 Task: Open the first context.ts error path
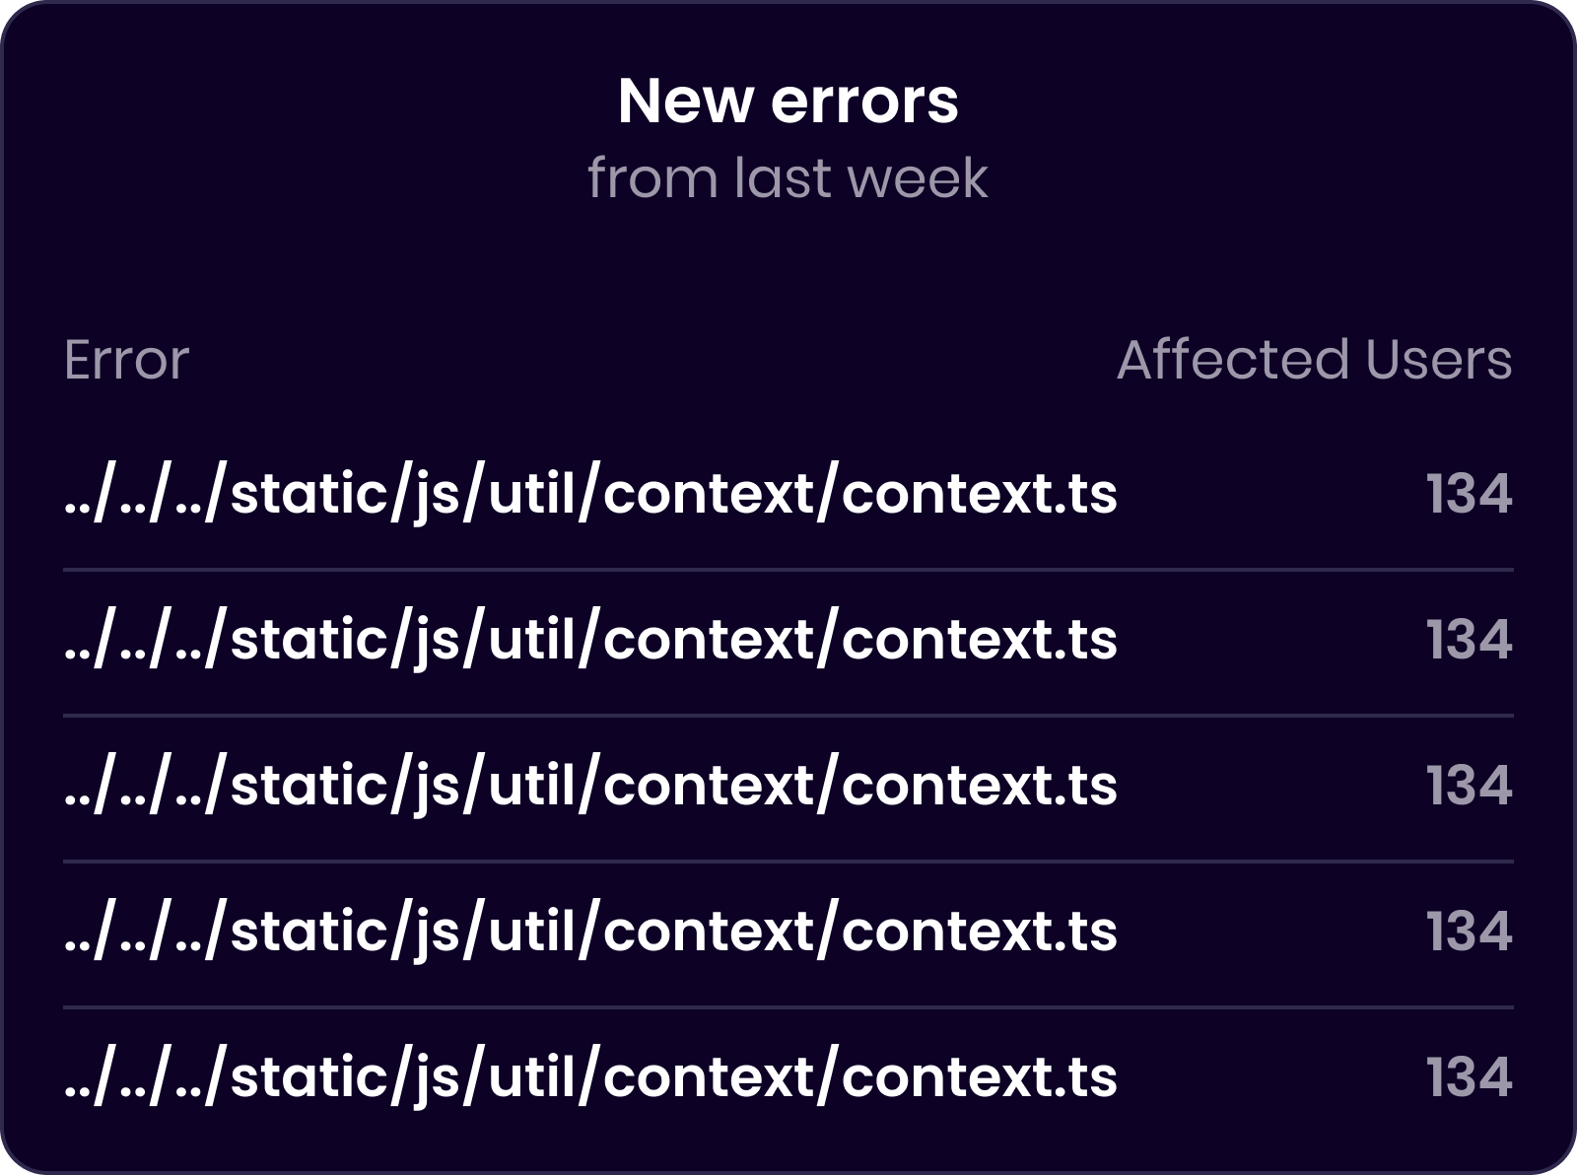click(x=589, y=494)
